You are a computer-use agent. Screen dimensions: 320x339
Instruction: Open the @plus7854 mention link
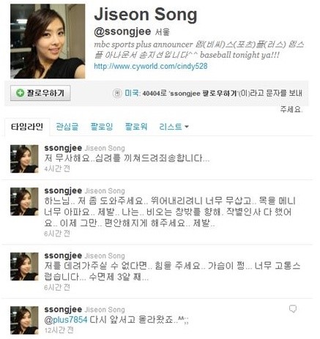click(66, 320)
